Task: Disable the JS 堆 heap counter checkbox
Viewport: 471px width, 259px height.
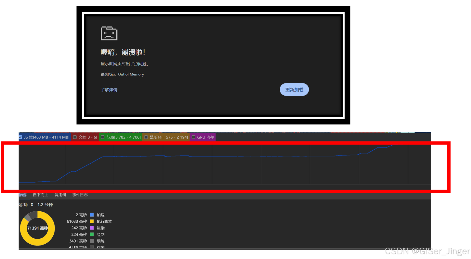Action: (20, 137)
